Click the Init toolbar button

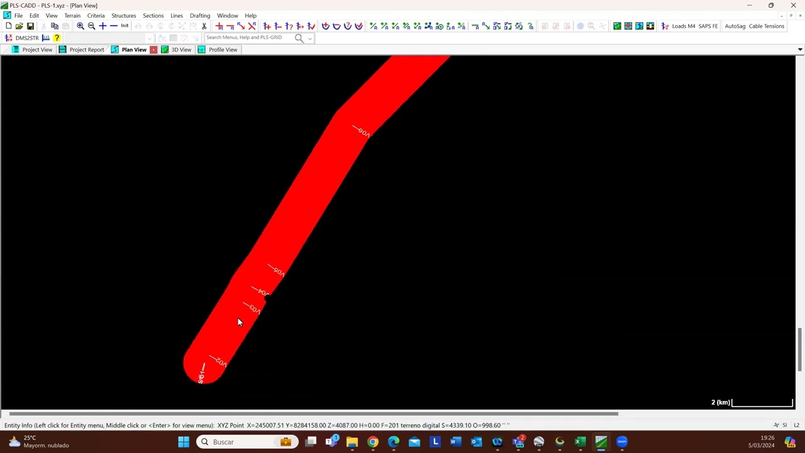click(125, 26)
